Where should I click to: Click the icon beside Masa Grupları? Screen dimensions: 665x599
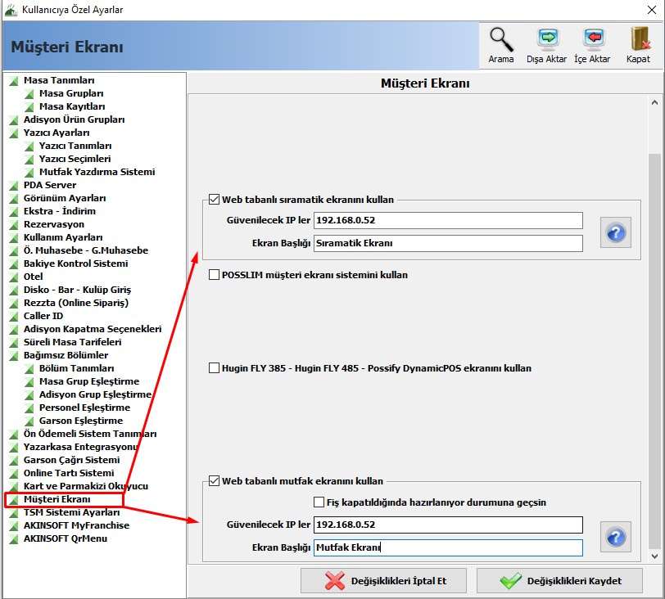[x=29, y=93]
